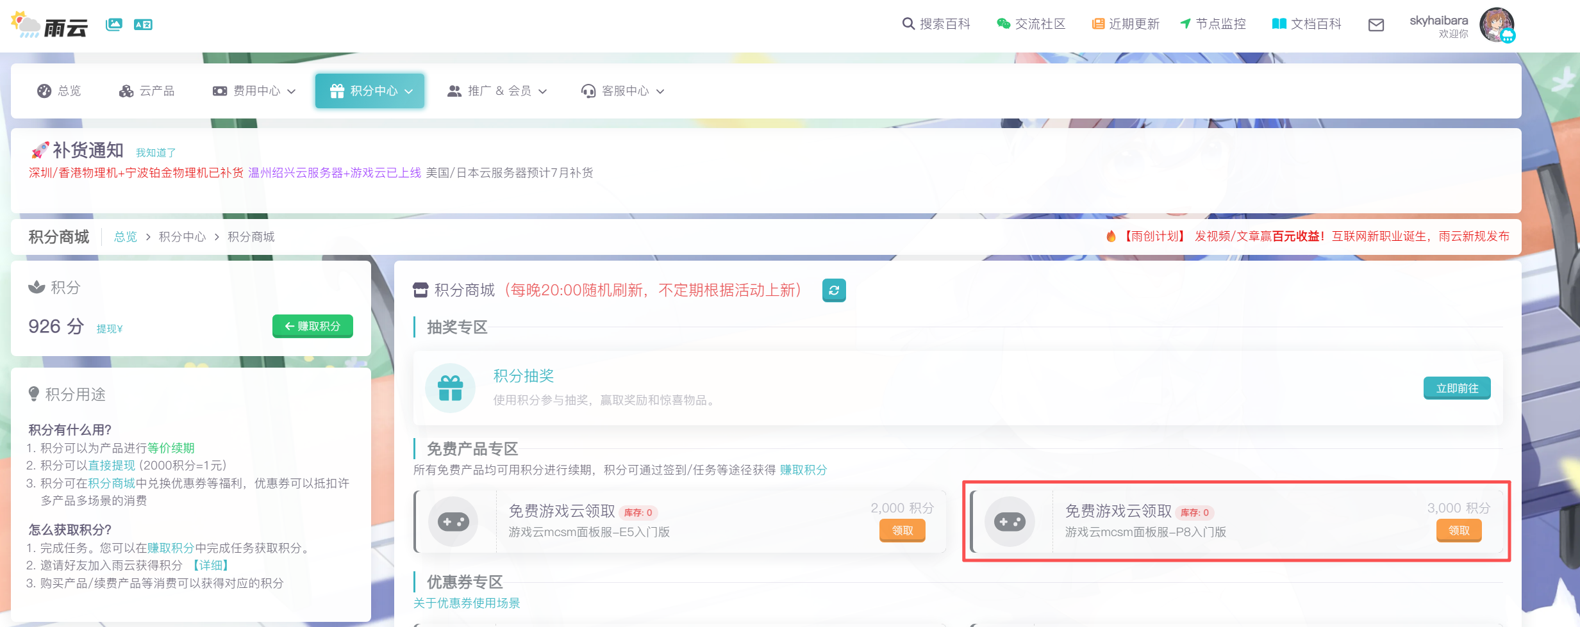Click the red 深圳/香港物理机 restock notice text
Screen dimensions: 1580x627
136,173
